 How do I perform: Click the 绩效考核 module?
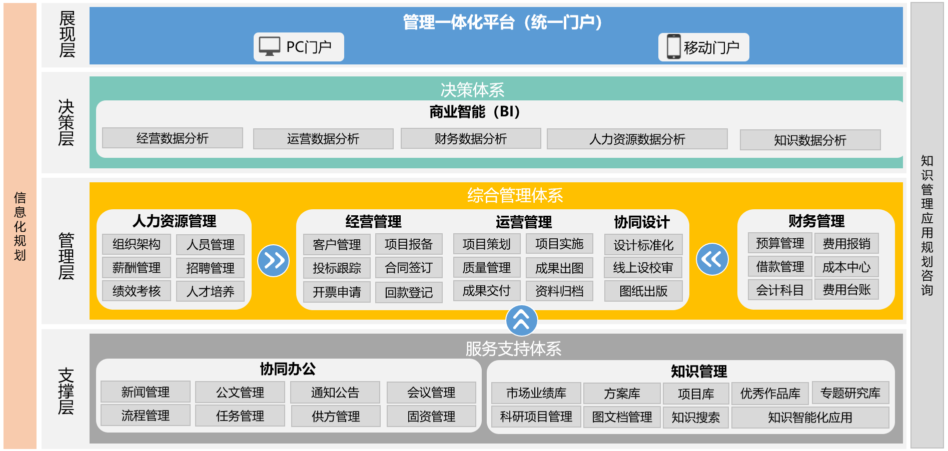point(137,291)
